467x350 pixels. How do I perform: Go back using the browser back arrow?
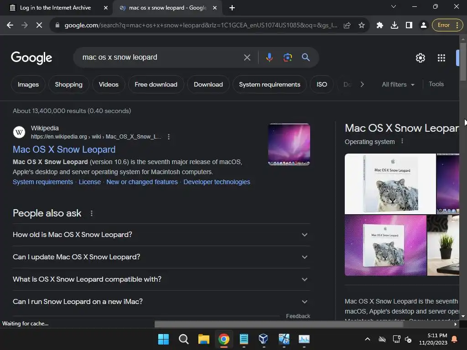click(10, 26)
